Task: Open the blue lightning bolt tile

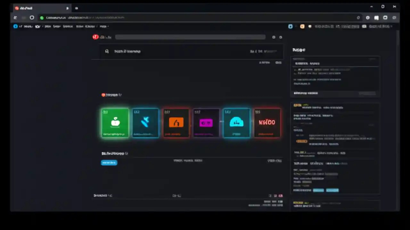Action: (146, 123)
